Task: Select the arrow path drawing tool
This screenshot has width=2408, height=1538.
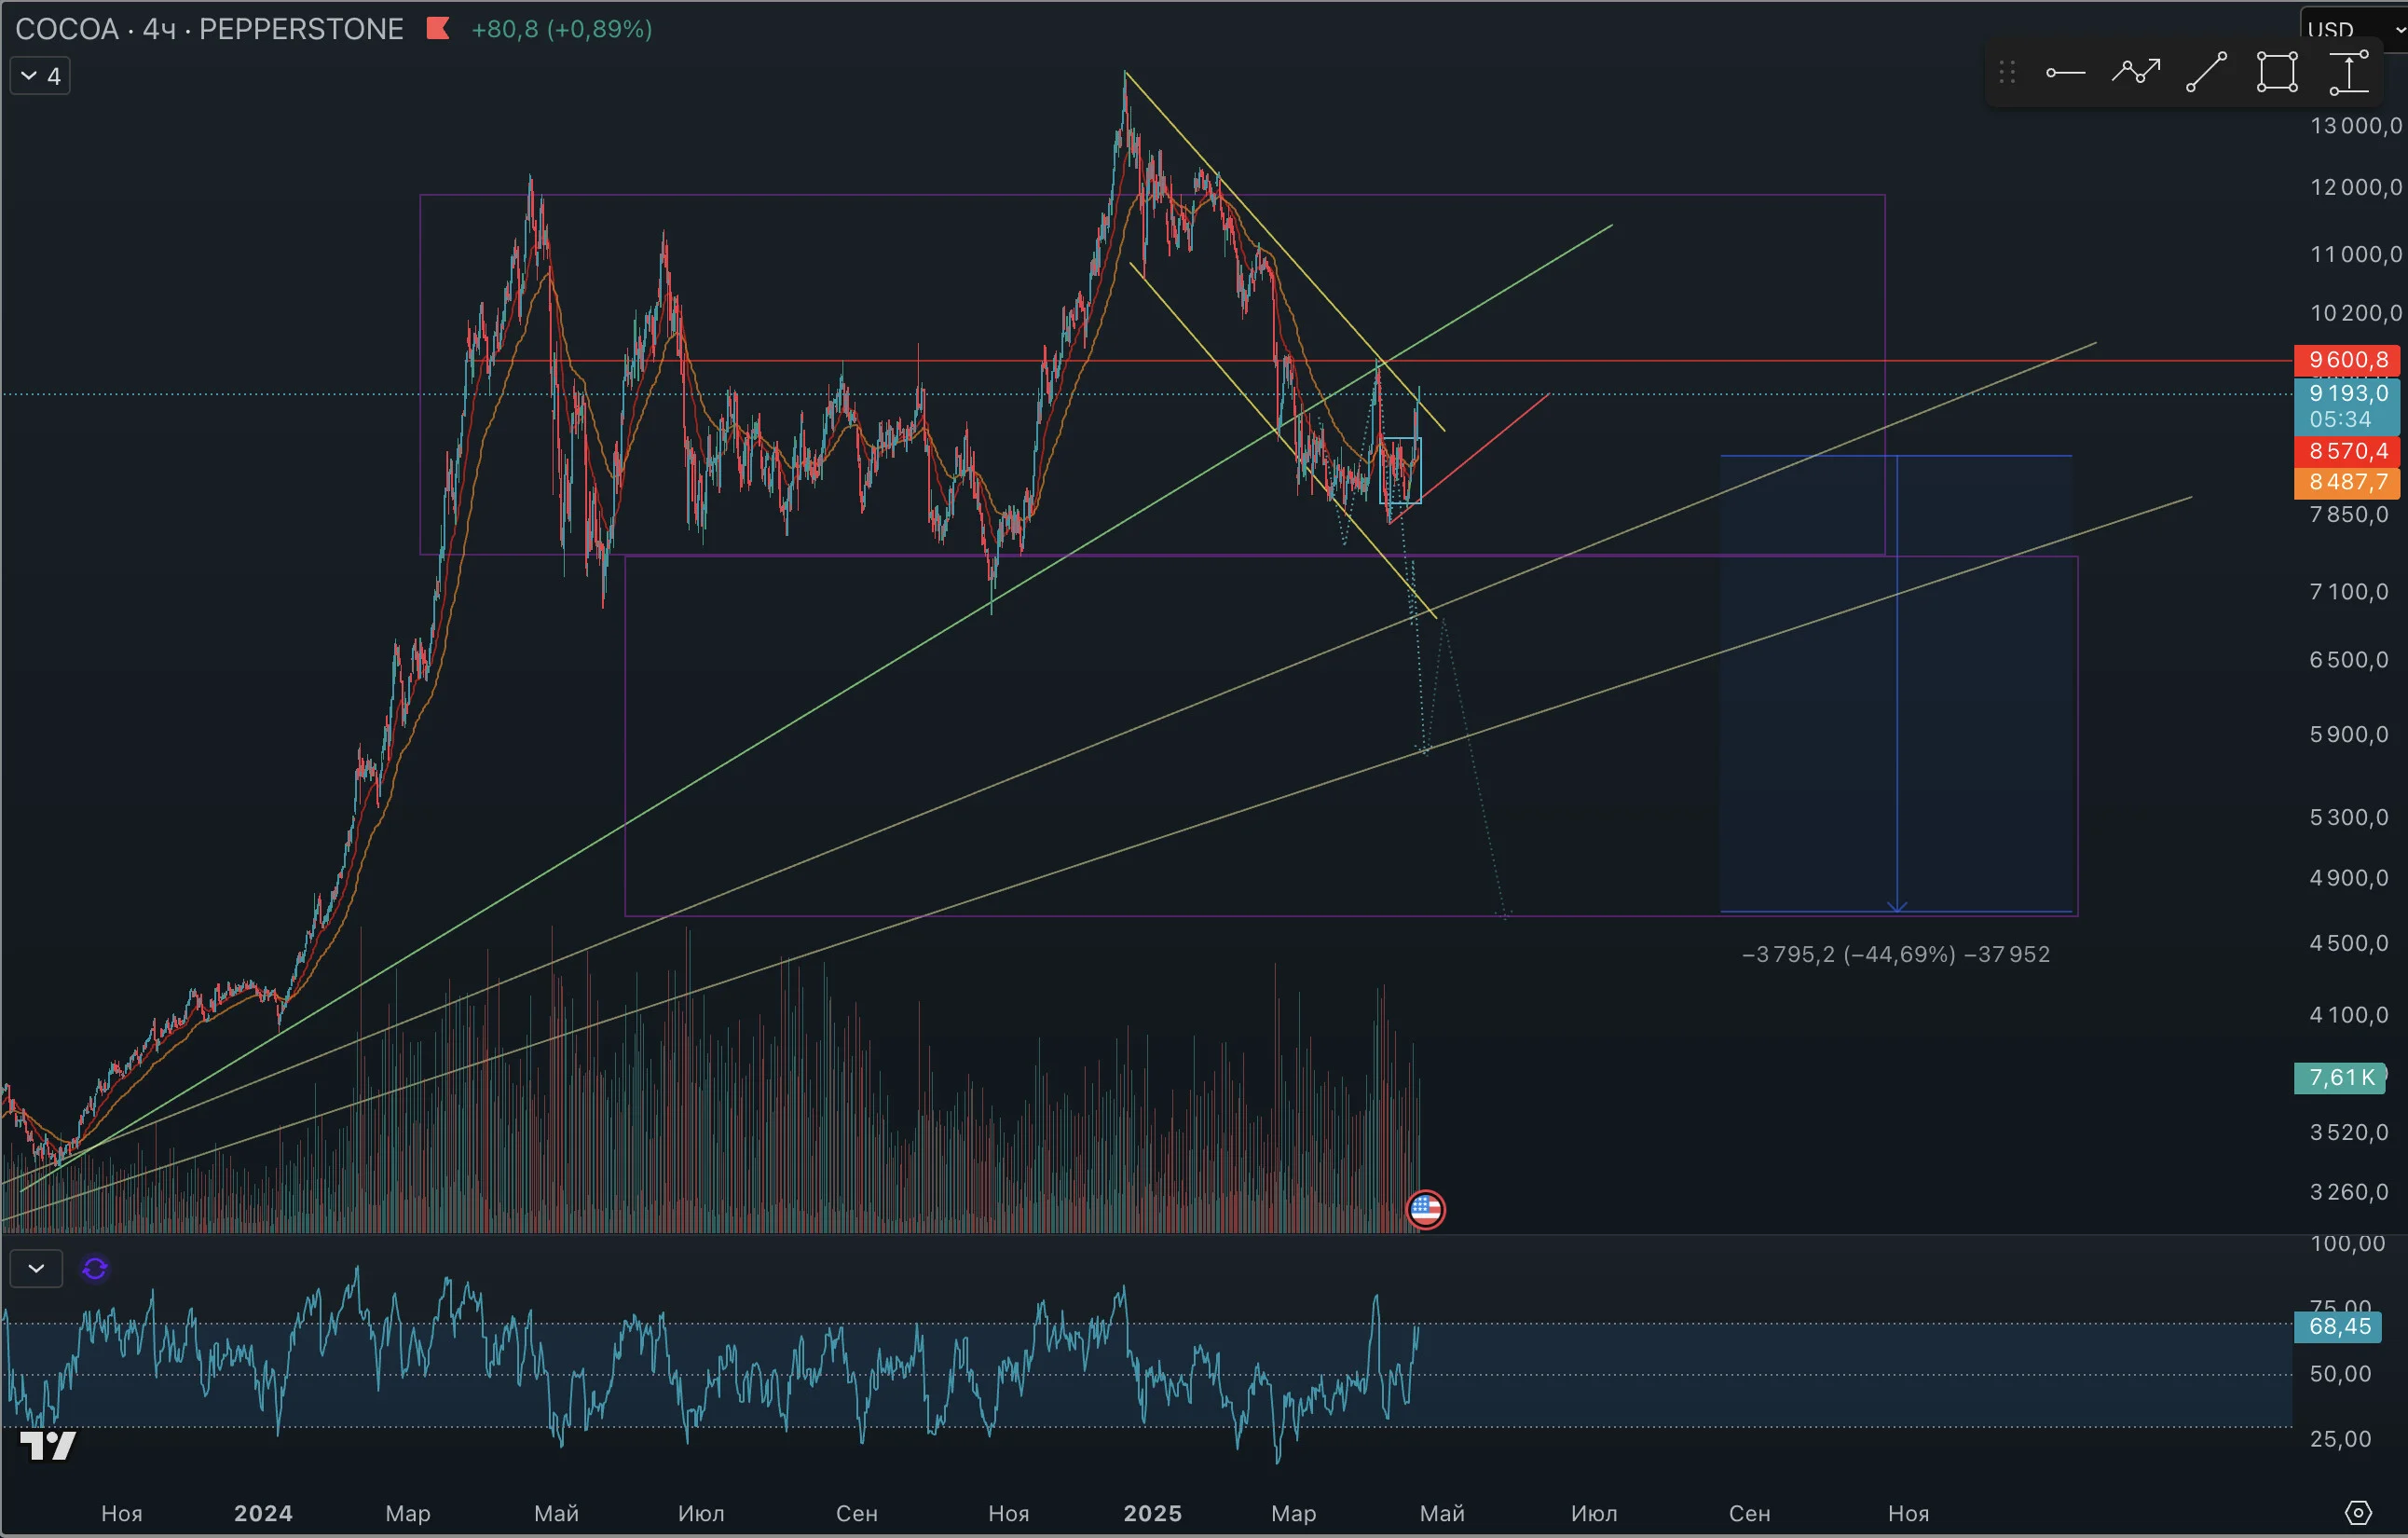Action: (2135, 73)
